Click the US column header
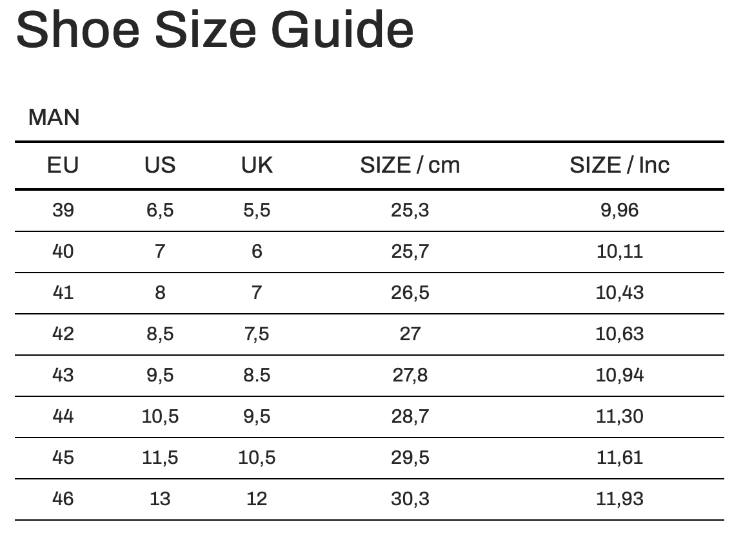 click(x=159, y=165)
